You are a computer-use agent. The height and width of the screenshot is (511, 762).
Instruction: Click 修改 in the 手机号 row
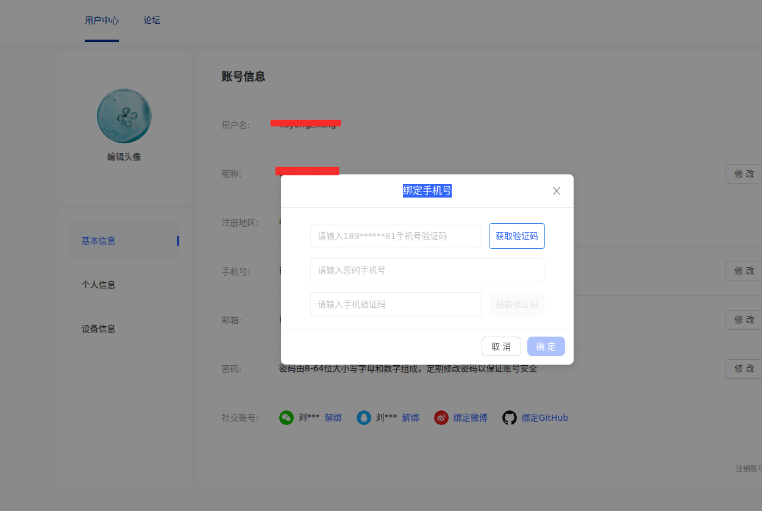744,271
